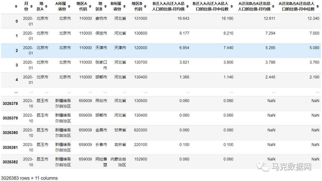Image resolution: width=322 pixels, height=181 pixels.
Task: Click the 甘肃省 cell
Action: tap(120, 130)
